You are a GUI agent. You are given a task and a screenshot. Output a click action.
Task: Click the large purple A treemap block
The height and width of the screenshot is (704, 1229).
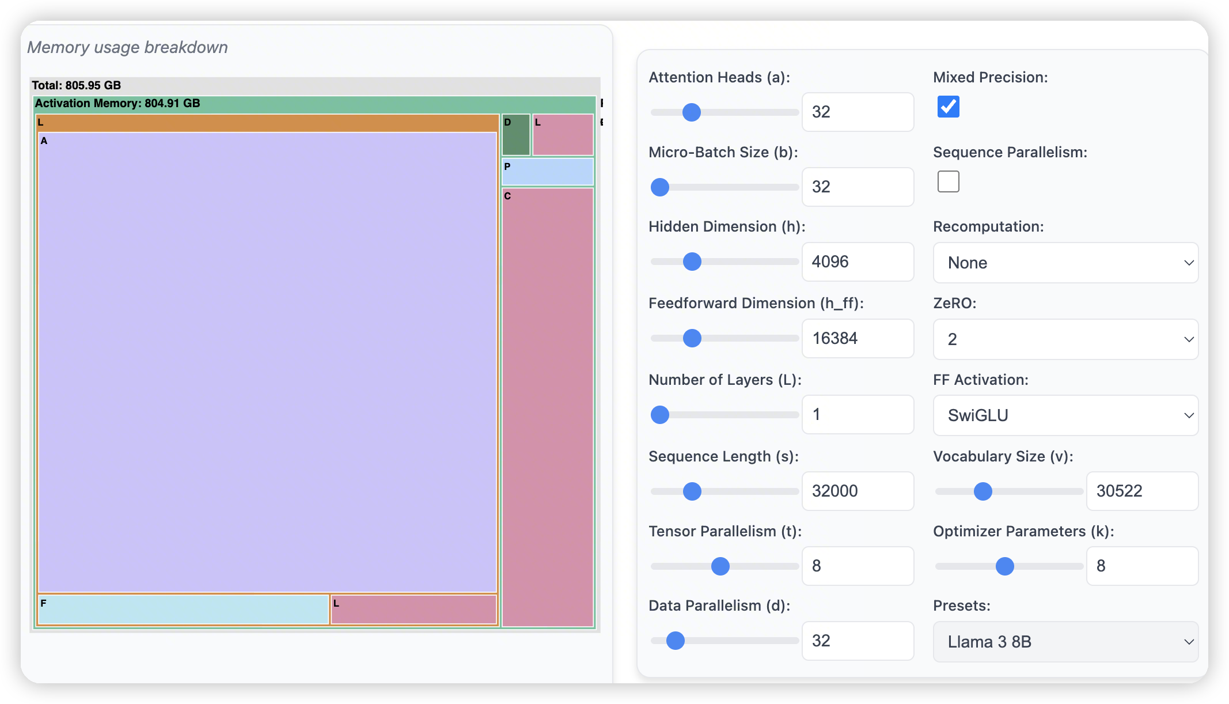click(267, 362)
